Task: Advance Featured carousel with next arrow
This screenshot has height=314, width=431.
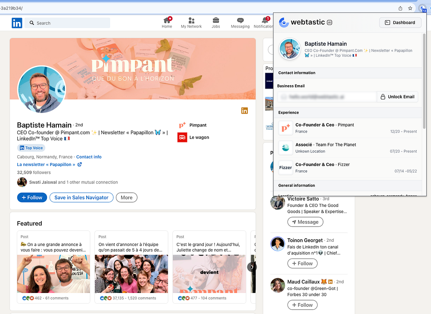Action: (251, 267)
